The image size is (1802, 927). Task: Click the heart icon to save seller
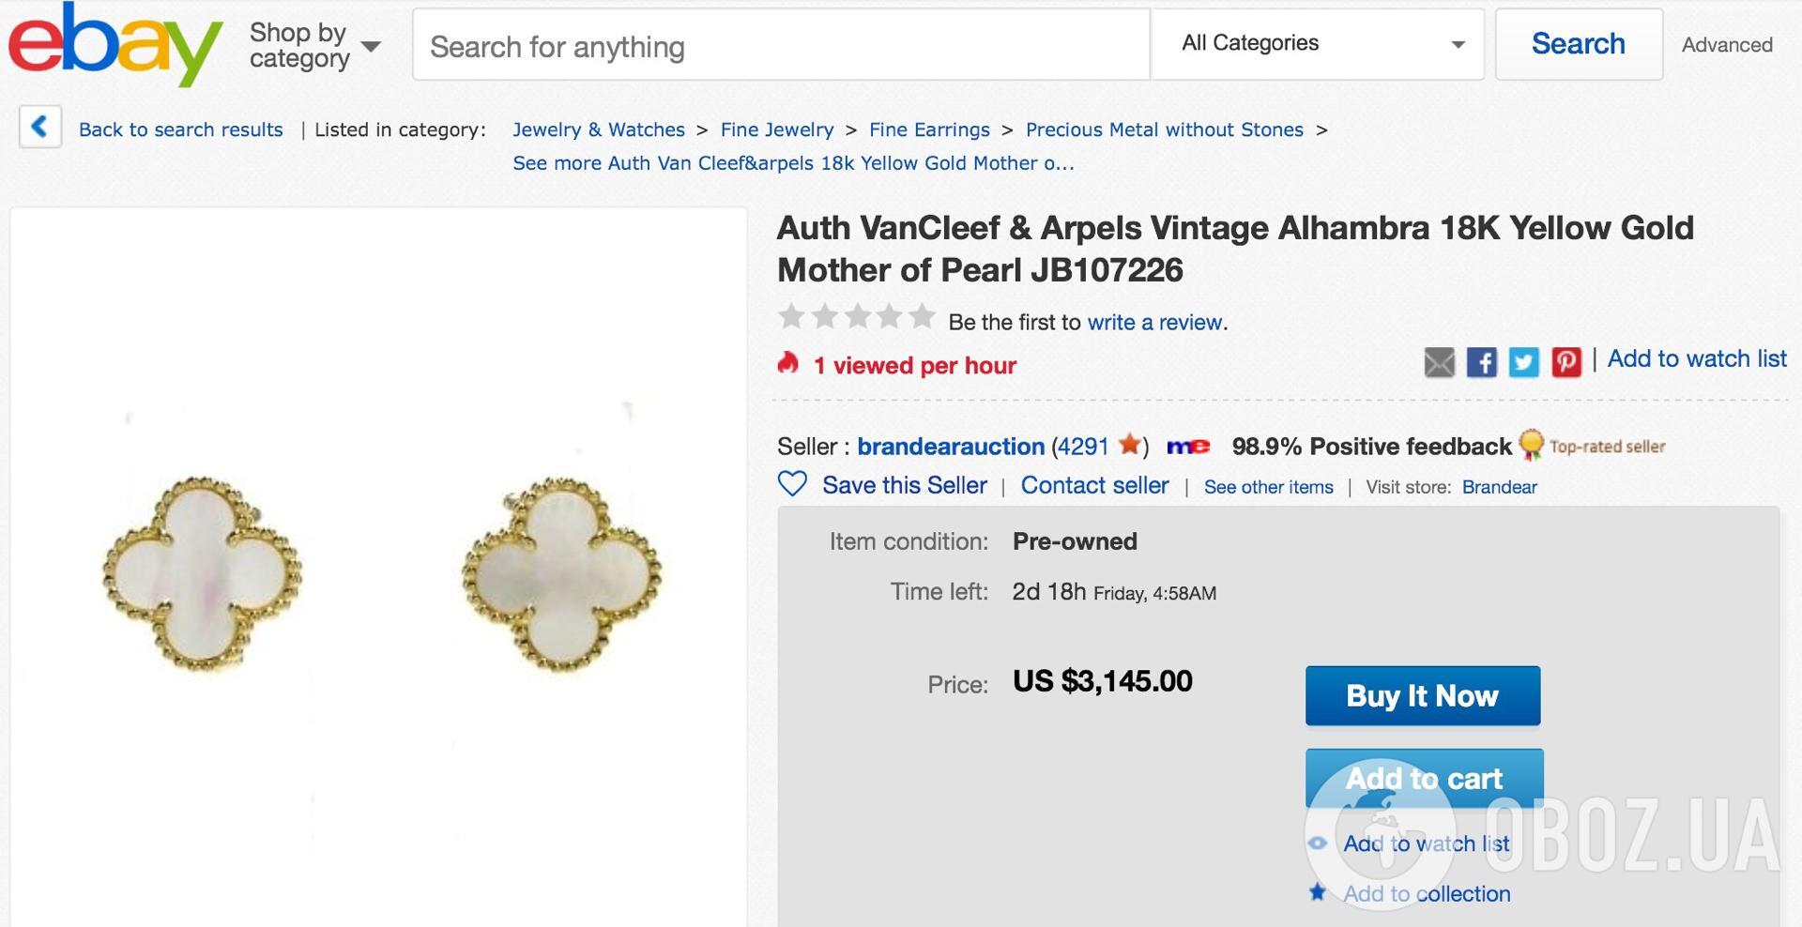[x=792, y=484]
